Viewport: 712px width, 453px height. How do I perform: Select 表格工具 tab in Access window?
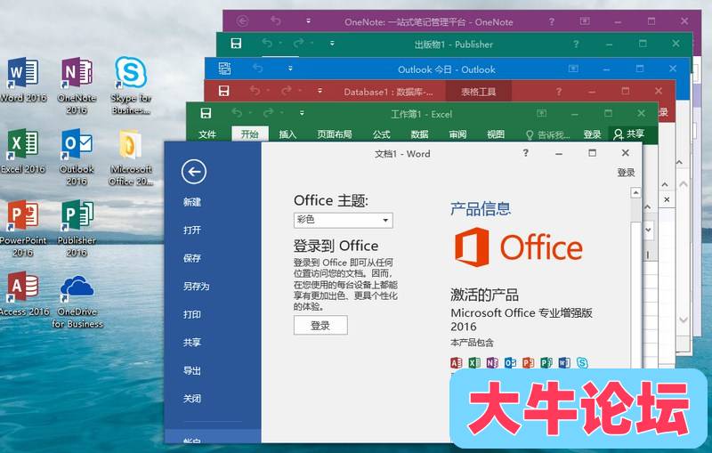click(x=479, y=92)
